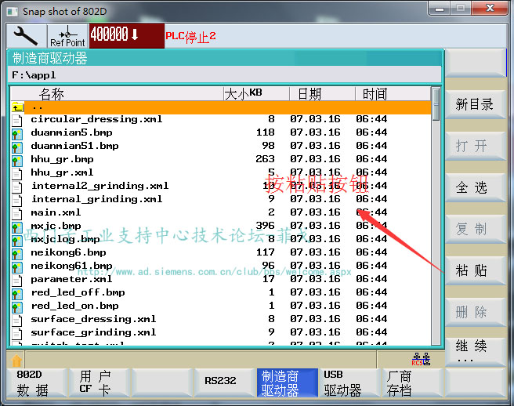Image resolution: width=514 pixels, height=406 pixels.
Task: Click bitmap icon of mxjc.bmp
Action: pos(17,227)
